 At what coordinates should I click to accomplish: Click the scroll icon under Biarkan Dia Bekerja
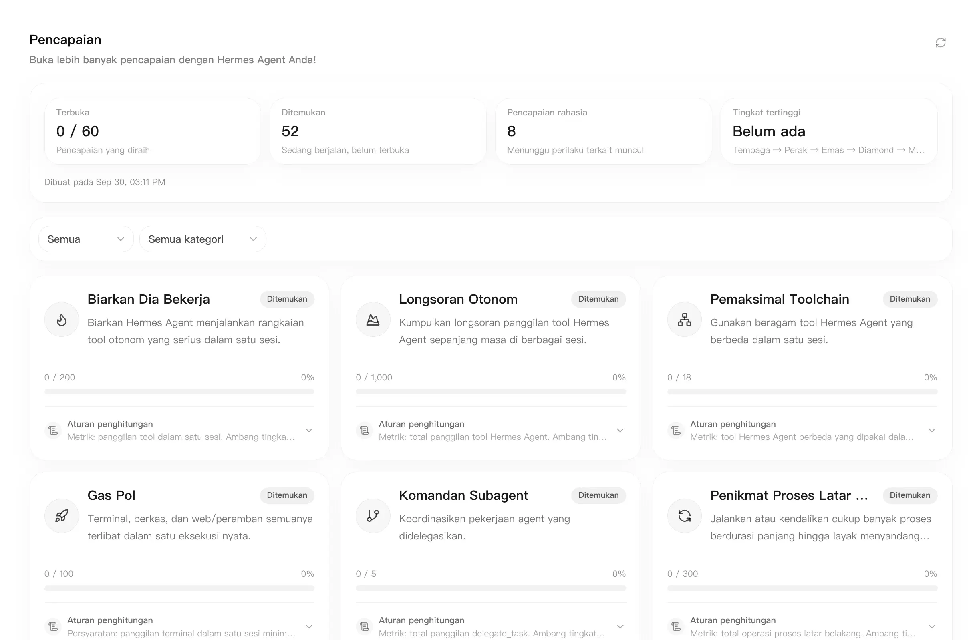pos(53,430)
